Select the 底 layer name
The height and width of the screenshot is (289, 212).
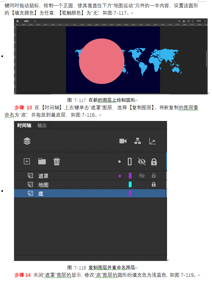pos(41,193)
